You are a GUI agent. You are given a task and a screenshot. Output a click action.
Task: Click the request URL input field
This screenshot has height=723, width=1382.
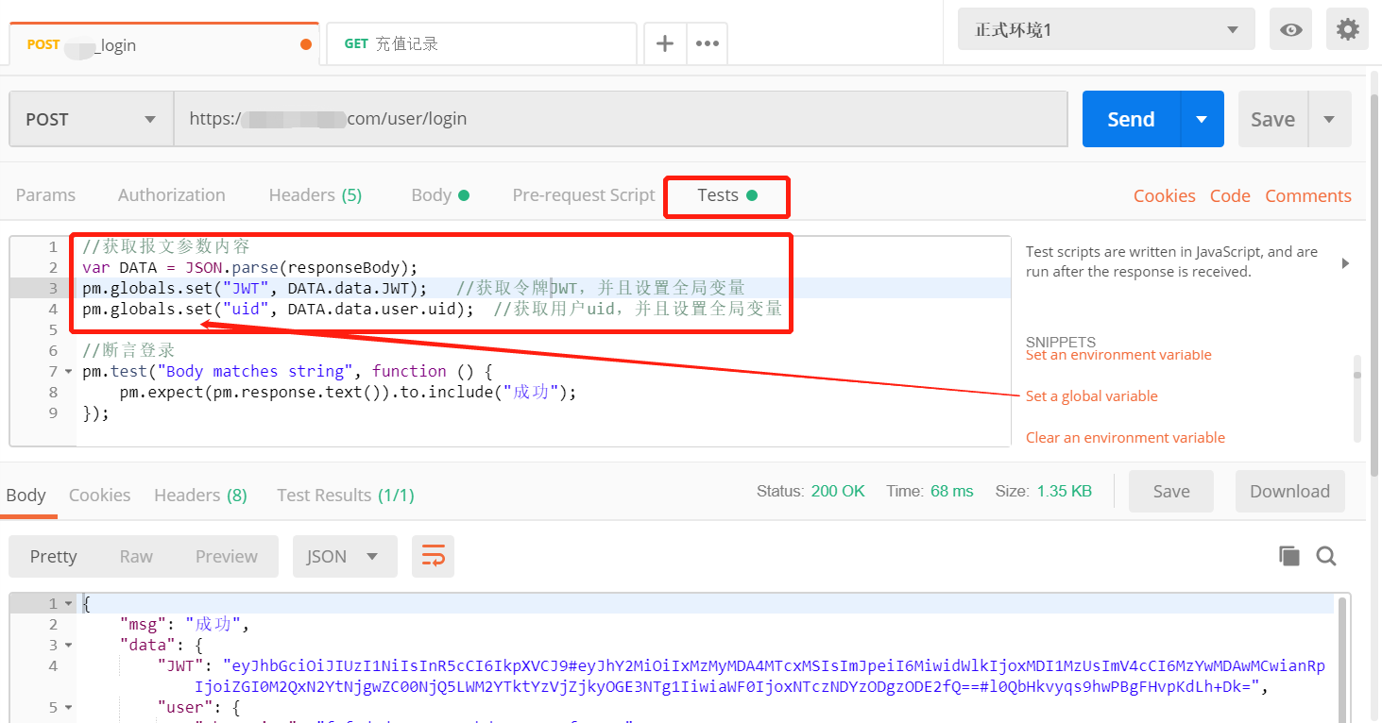[621, 119]
